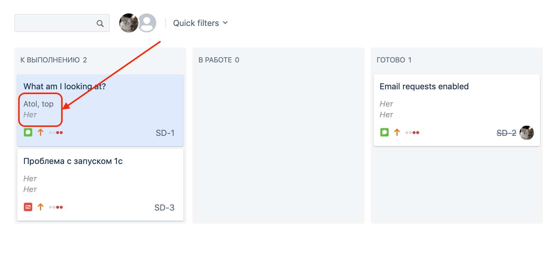The width and height of the screenshot is (556, 258).
Task: Select the 'What am I looking at?' card
Action: (100, 110)
